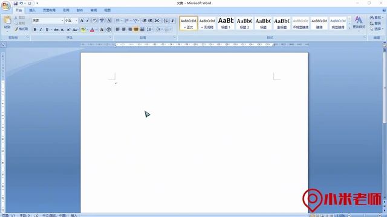Image resolution: width=387 pixels, height=217 pixels.
Task: Apply the 标题 2 heading style
Action: (x=244, y=24)
